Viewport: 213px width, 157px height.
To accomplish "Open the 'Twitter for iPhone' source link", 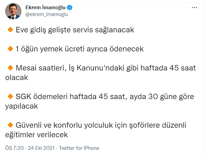I will point(79,148).
